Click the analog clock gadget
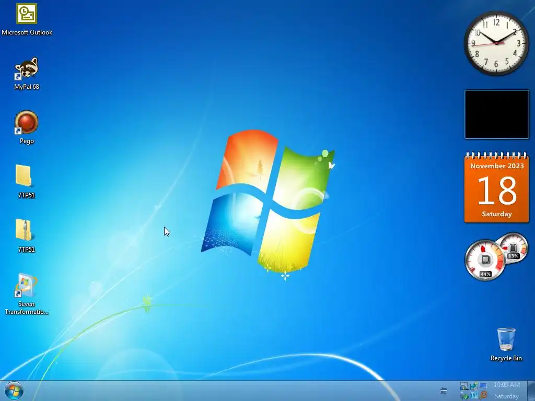The height and width of the screenshot is (401, 535). [496, 43]
